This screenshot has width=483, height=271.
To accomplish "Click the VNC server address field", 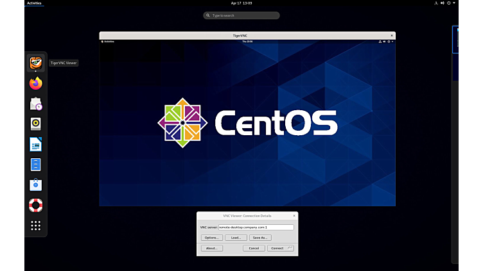I will click(x=256, y=227).
